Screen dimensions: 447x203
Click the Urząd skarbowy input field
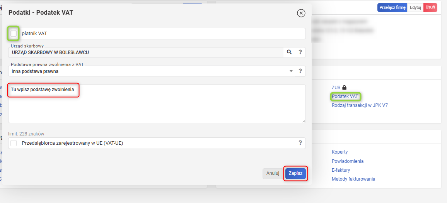coord(146,52)
